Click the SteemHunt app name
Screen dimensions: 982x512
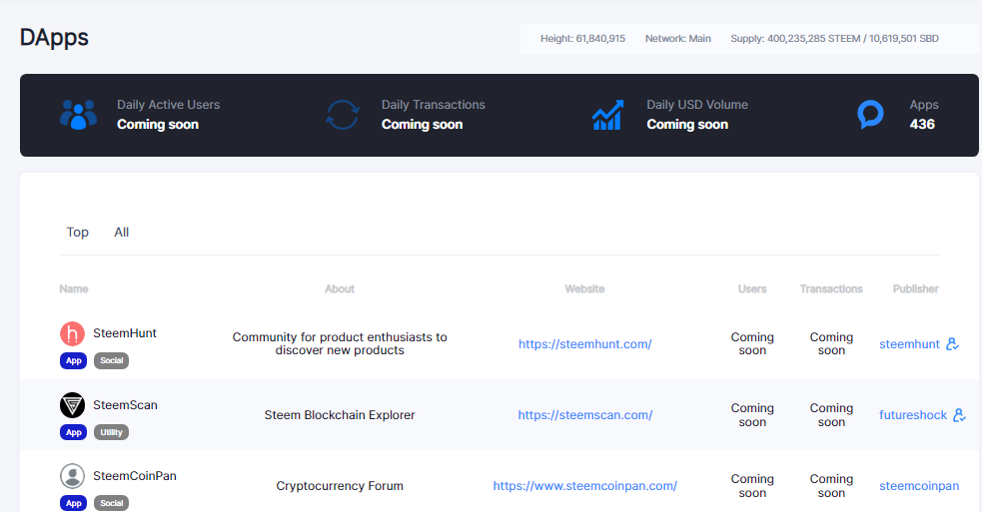125,333
